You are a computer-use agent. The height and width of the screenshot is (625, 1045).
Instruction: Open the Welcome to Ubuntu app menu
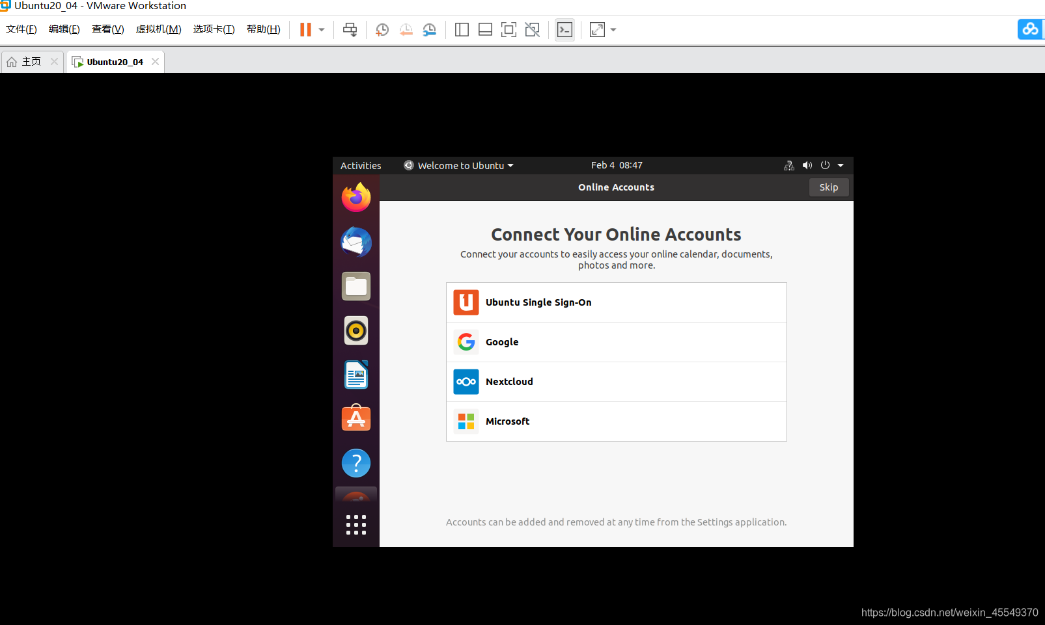point(458,166)
